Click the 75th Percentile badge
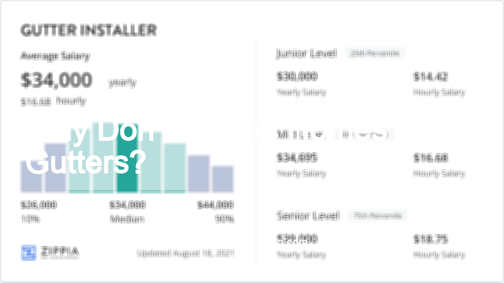This screenshot has height=283, width=504. pyautogui.click(x=377, y=216)
